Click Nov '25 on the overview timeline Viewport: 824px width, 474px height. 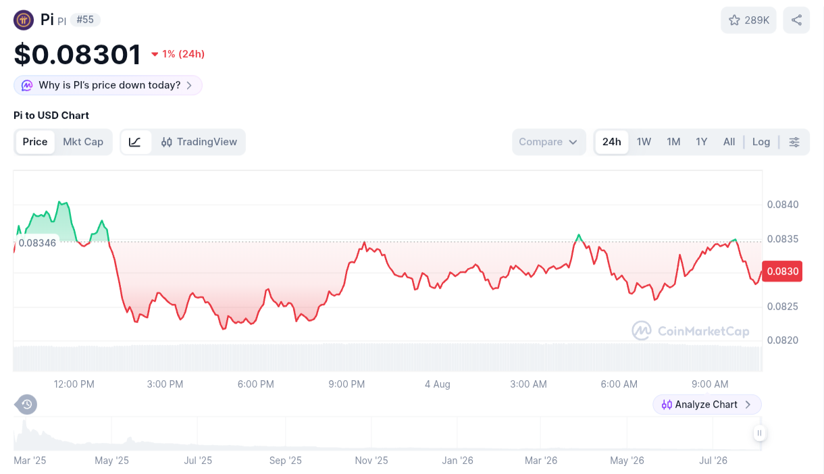coord(371,460)
